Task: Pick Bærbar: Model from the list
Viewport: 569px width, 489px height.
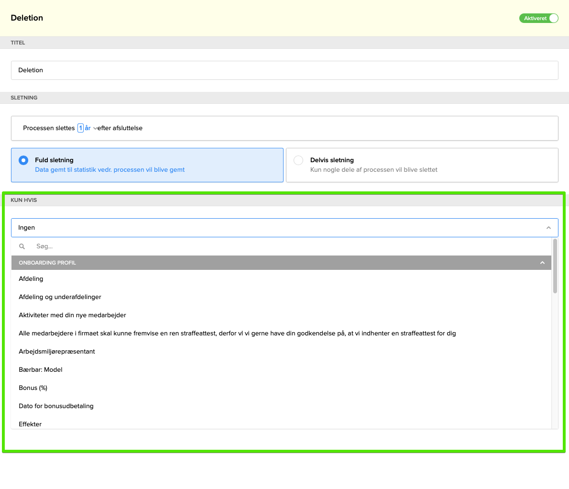Action: coord(41,370)
